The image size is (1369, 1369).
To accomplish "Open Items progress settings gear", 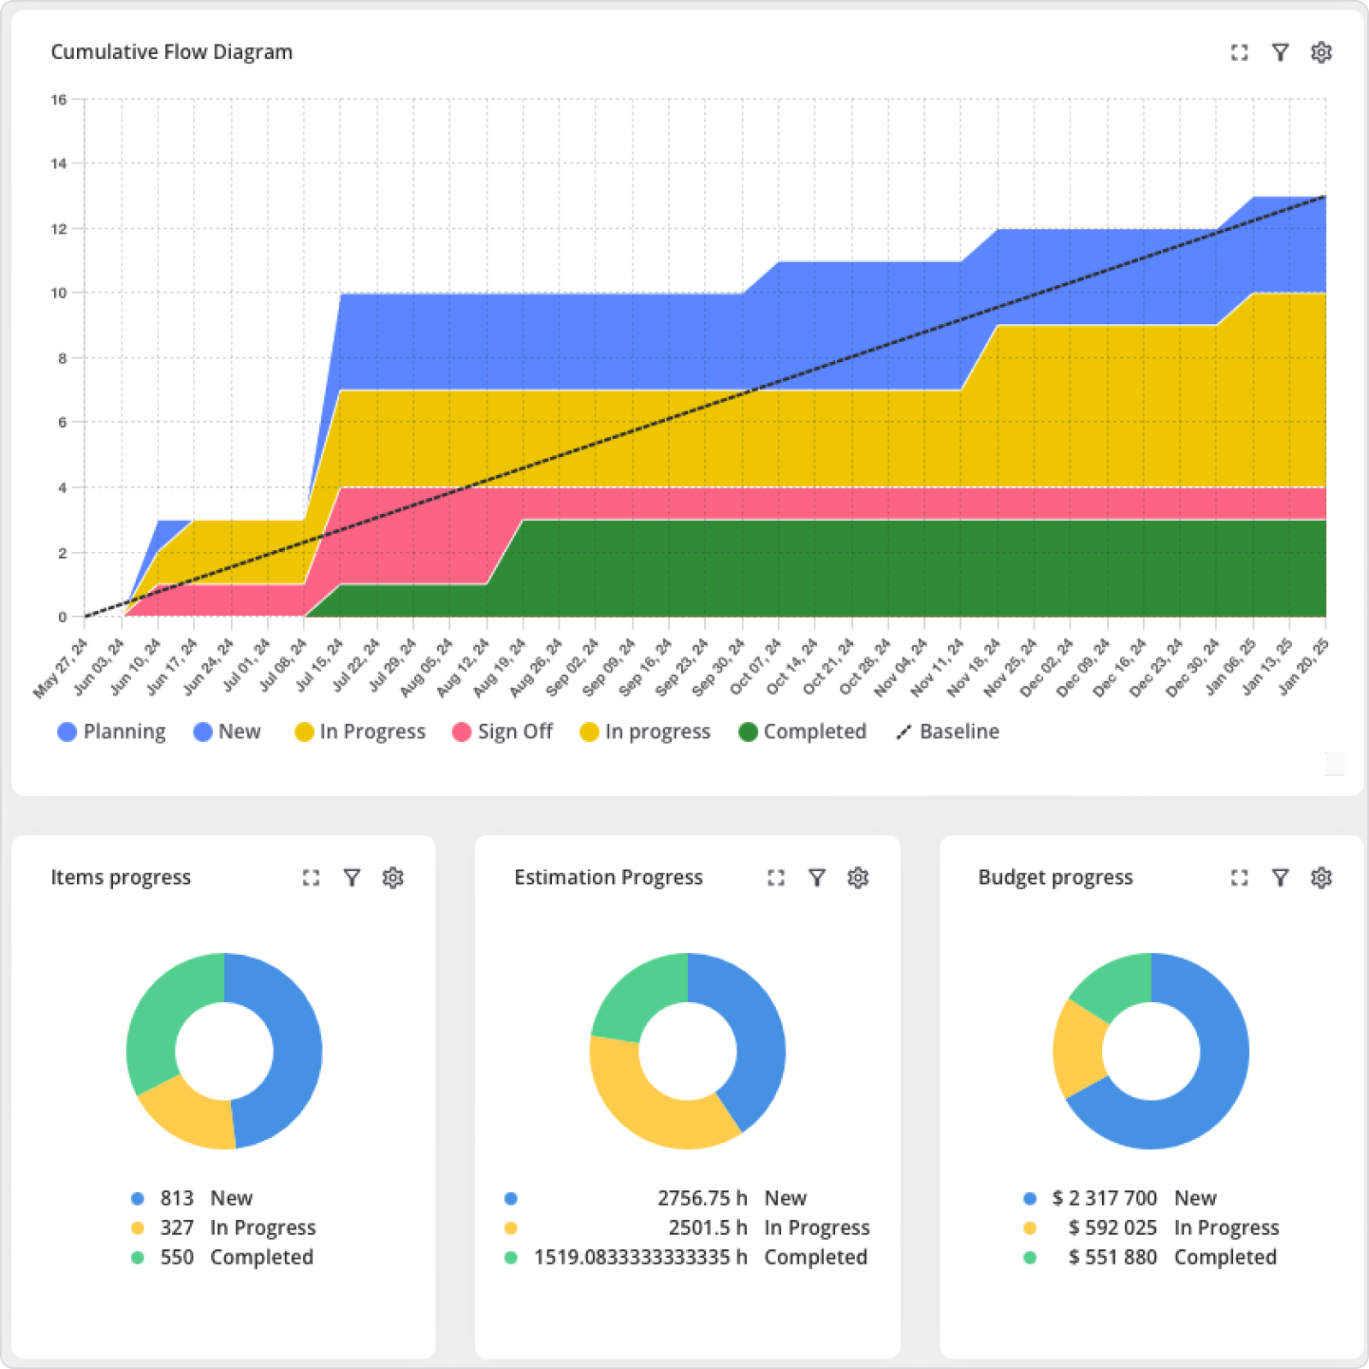I will [x=393, y=877].
